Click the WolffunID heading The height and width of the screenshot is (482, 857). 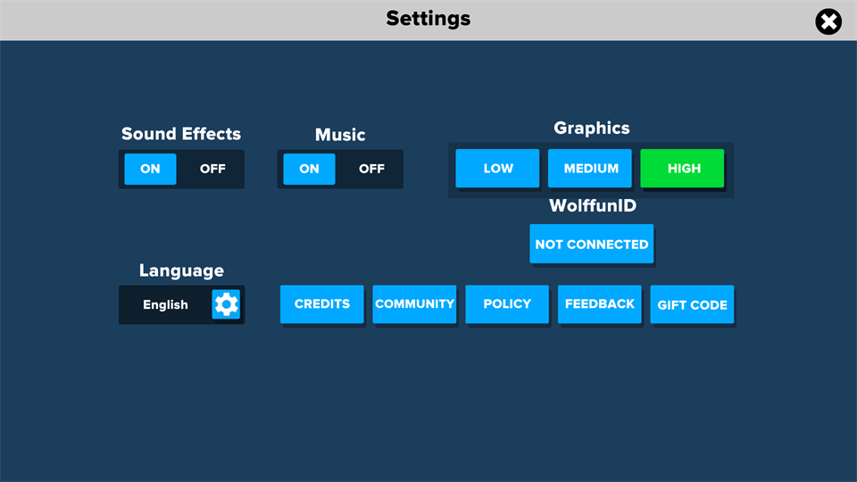coord(592,206)
